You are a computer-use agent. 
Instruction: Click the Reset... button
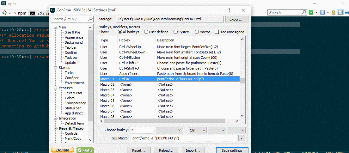tap(139, 150)
